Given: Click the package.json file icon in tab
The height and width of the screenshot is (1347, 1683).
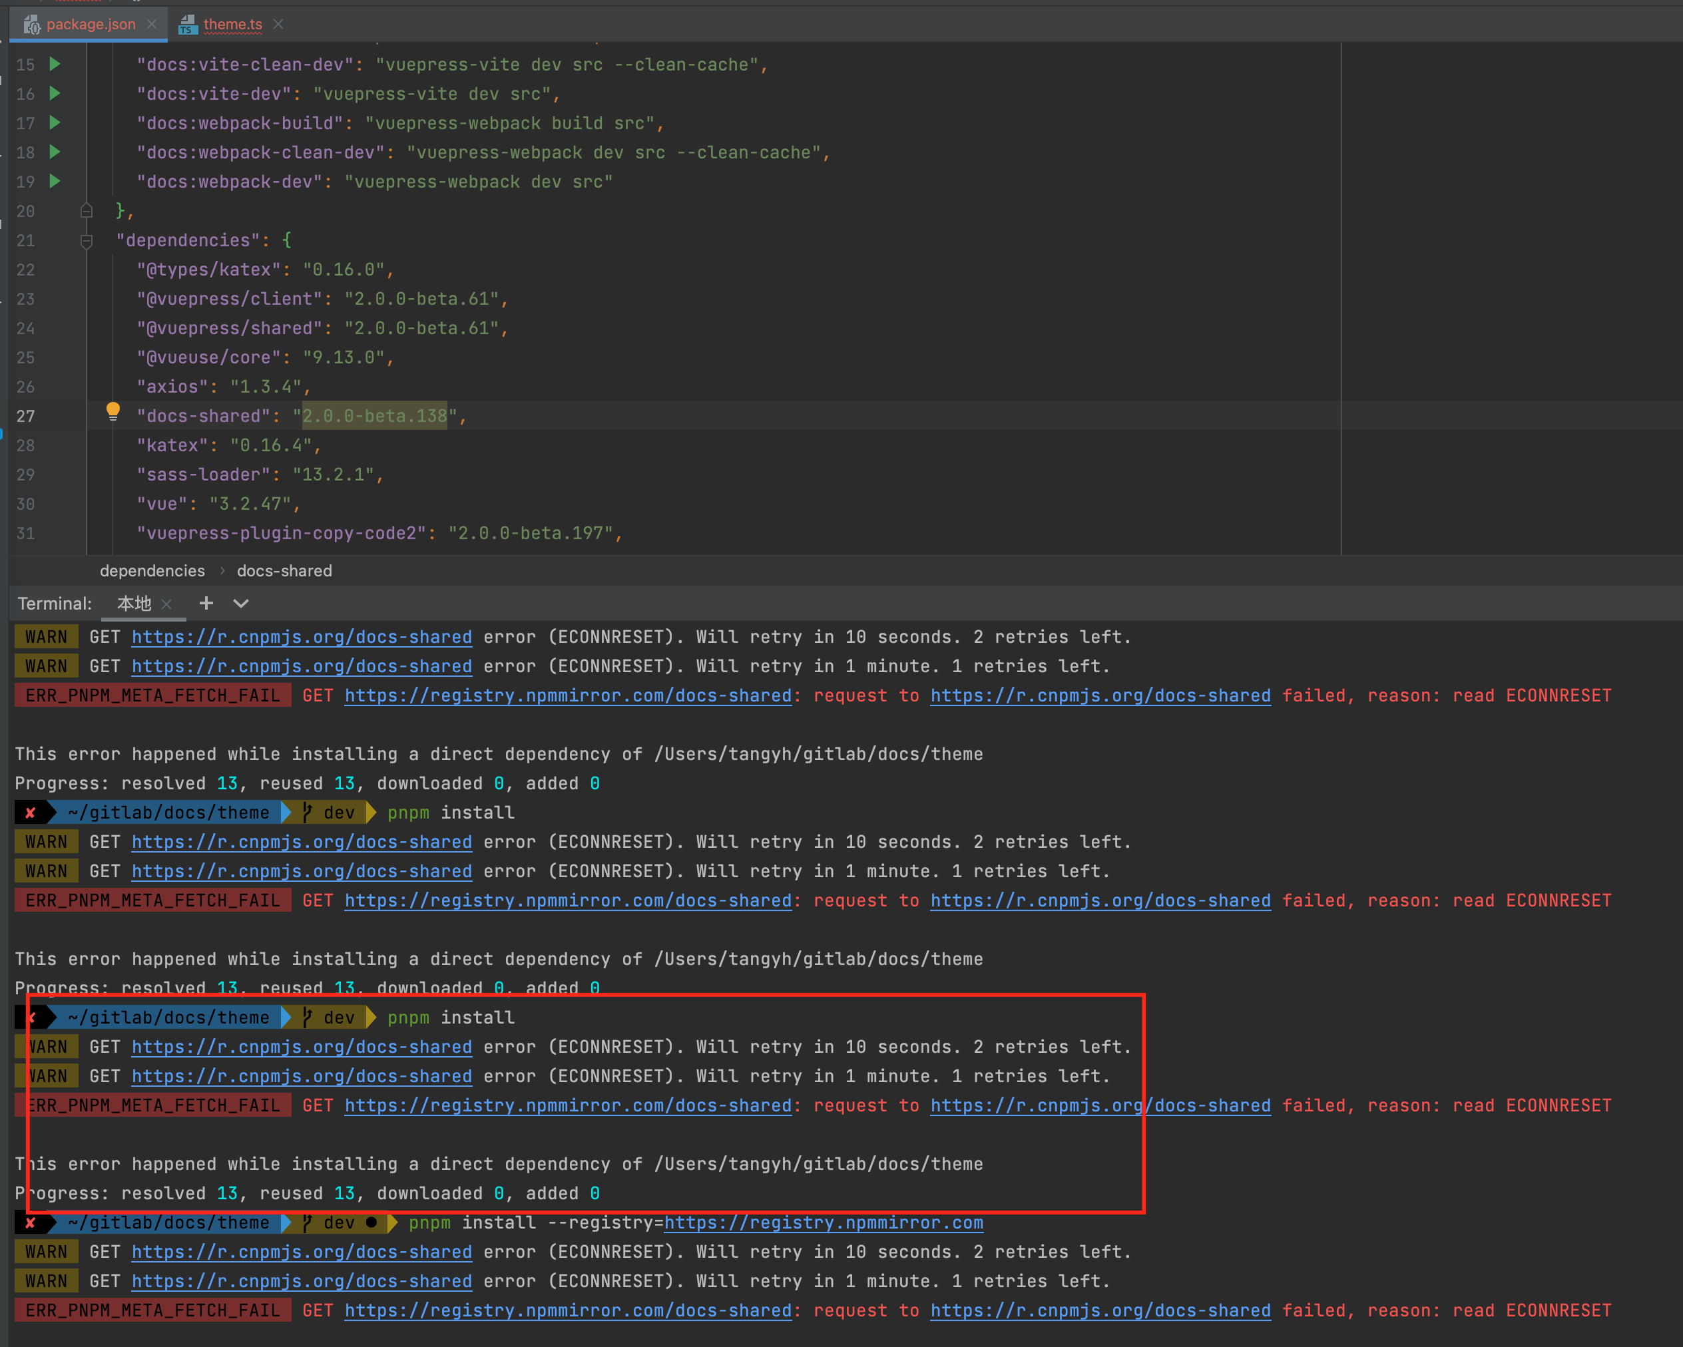Looking at the screenshot, I should point(31,25).
